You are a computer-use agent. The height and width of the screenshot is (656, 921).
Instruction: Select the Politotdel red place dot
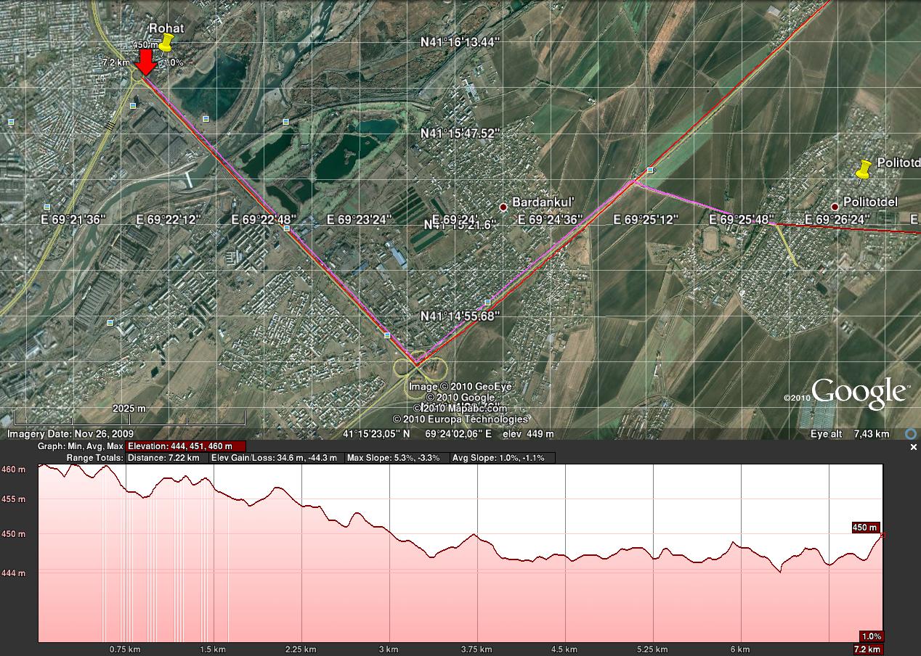pos(835,207)
